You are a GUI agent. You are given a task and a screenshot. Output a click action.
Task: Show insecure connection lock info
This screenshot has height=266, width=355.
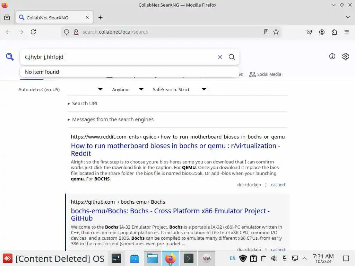(76, 32)
